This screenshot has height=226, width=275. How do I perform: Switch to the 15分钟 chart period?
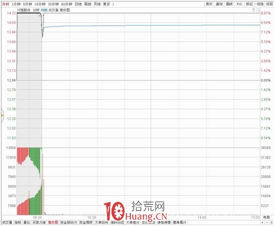(40, 4)
